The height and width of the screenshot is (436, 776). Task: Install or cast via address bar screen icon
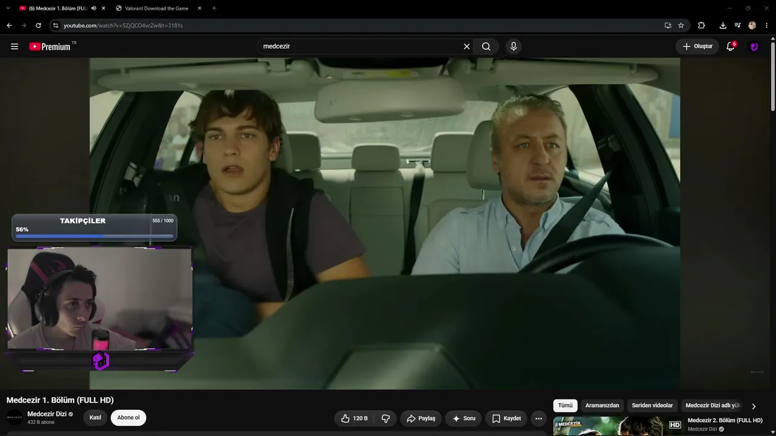(667, 25)
